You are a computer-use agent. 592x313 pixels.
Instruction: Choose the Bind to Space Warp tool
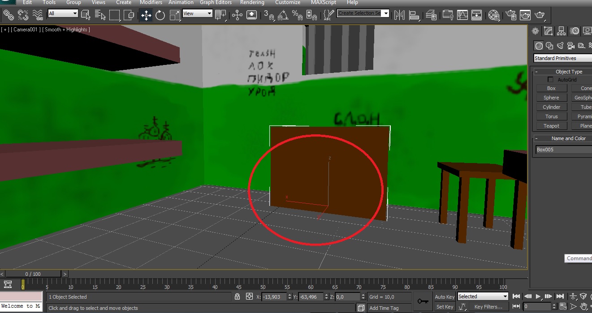[38, 15]
